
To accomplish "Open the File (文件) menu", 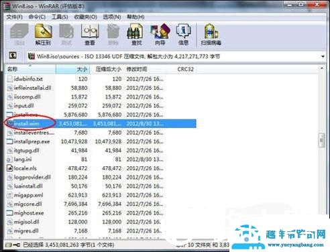I will coord(14,17).
